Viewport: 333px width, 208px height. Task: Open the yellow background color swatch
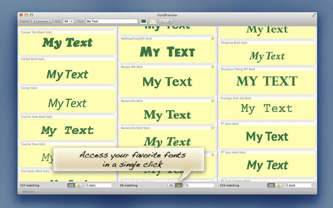click(153, 21)
